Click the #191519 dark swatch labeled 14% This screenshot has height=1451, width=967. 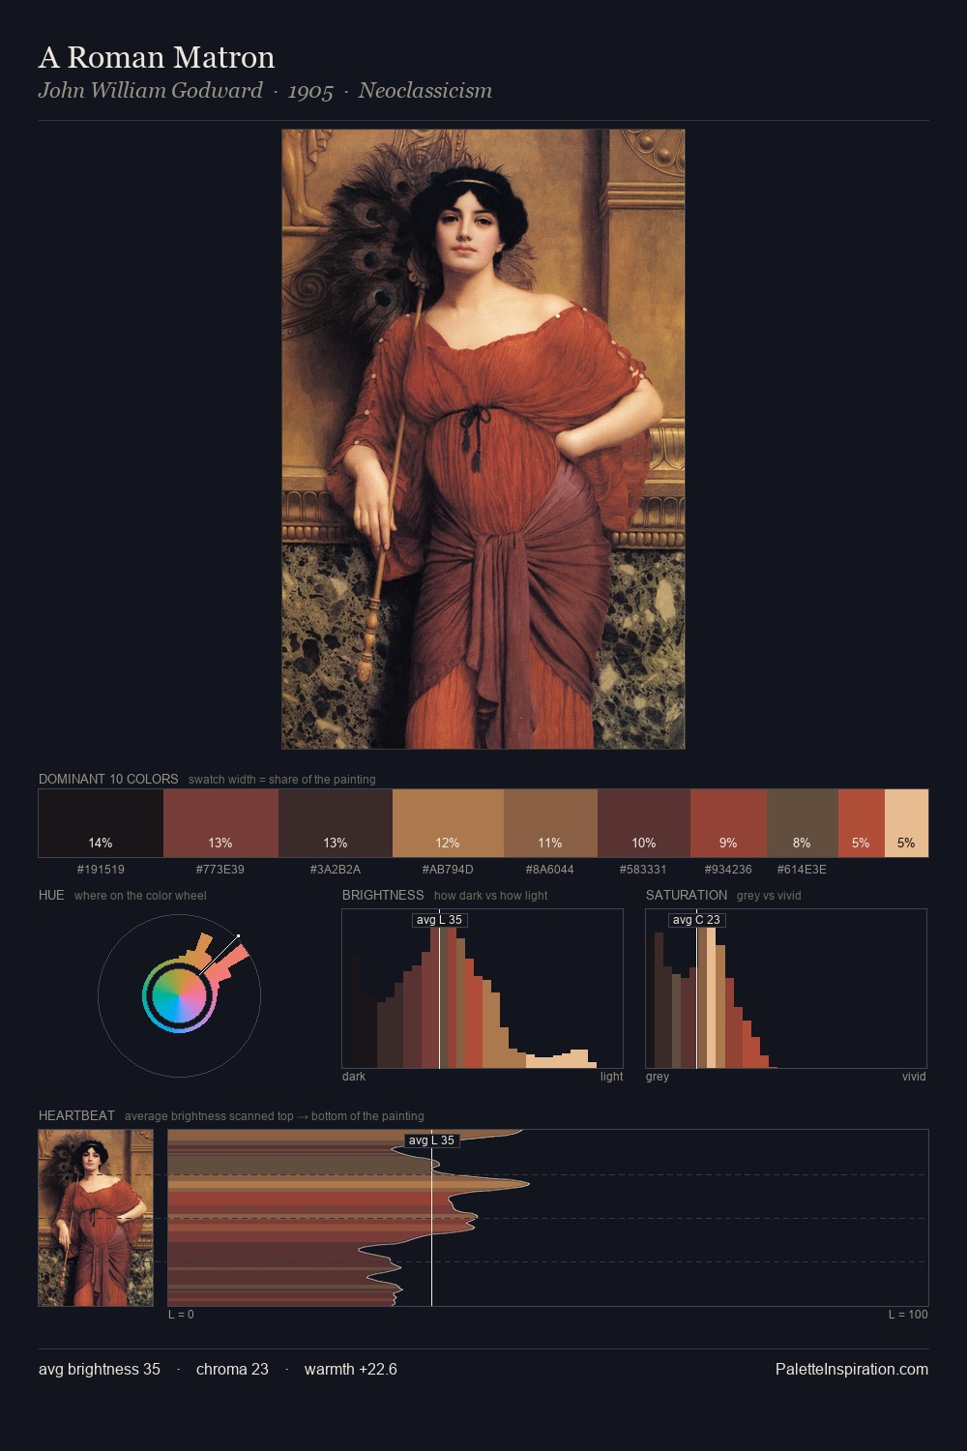tap(101, 823)
